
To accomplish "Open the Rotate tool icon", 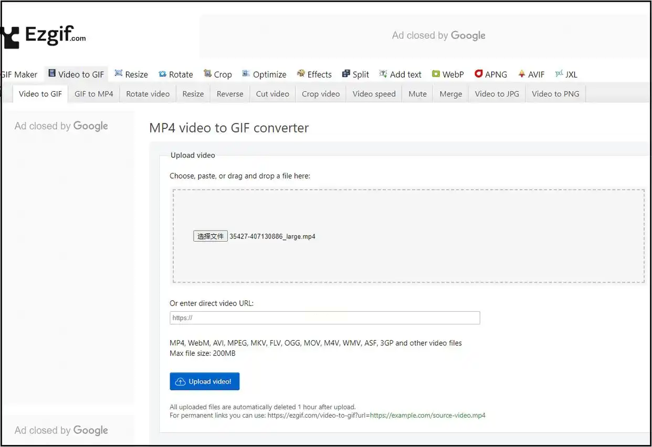I will point(163,74).
